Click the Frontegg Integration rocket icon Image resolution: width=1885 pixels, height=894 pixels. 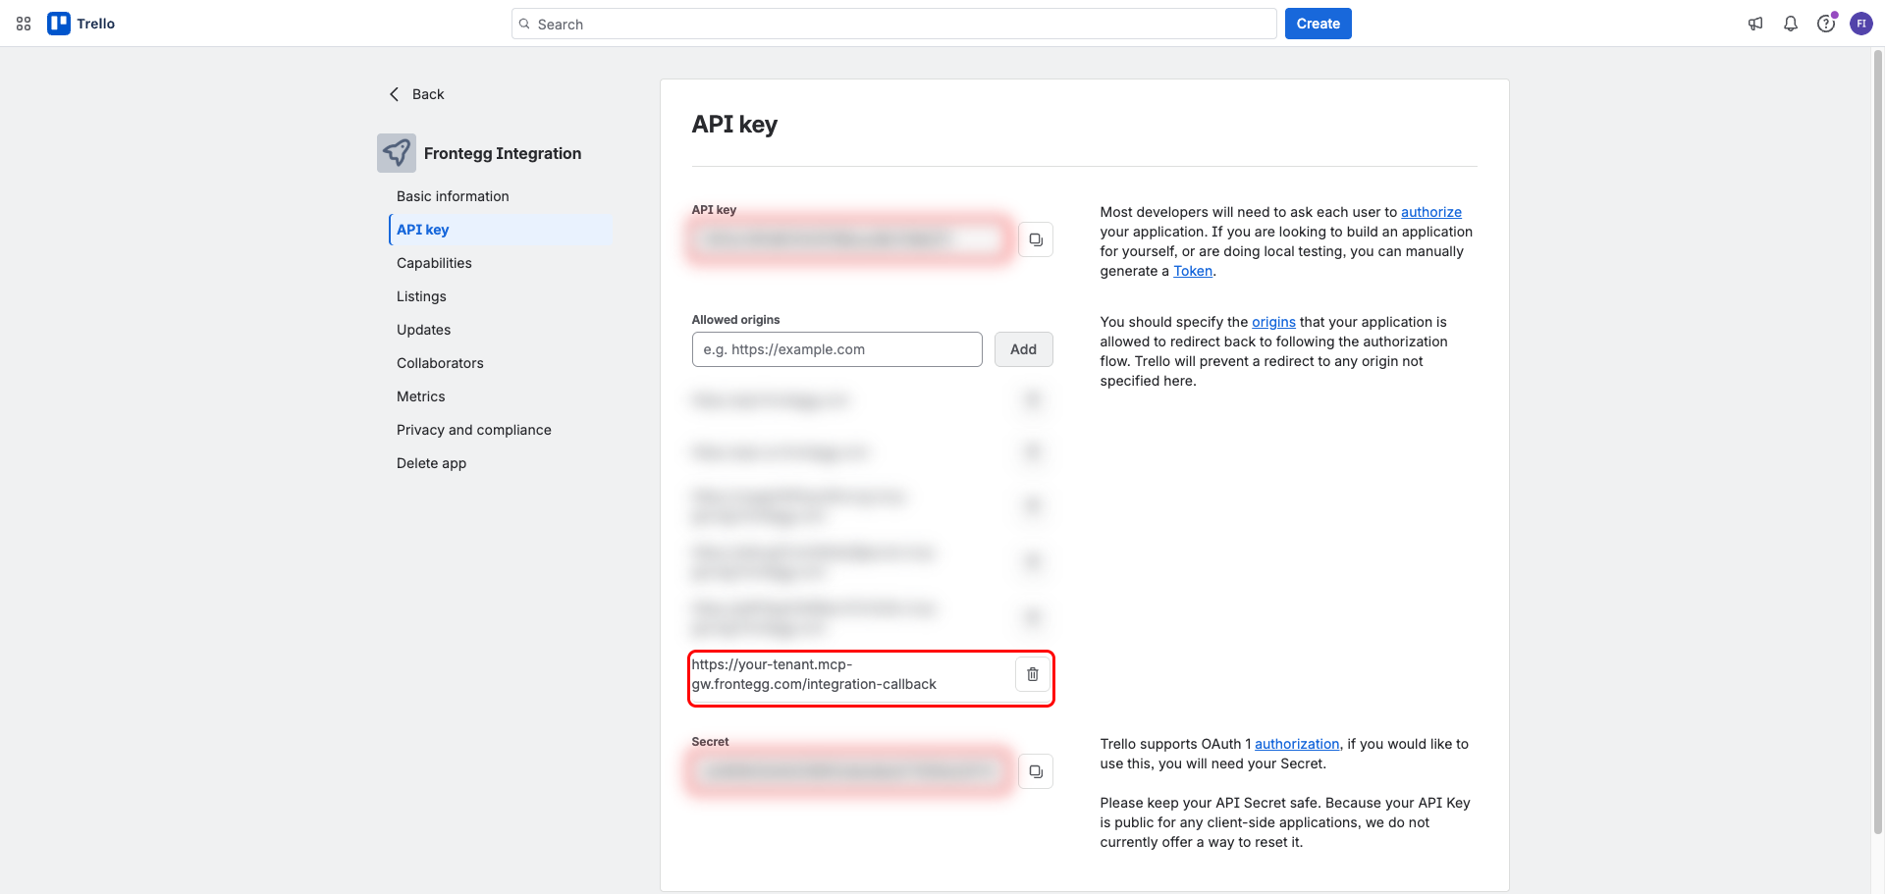point(397,153)
